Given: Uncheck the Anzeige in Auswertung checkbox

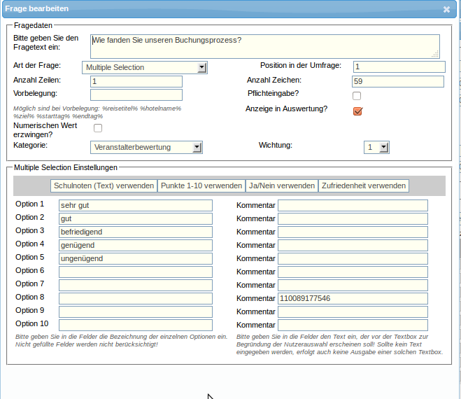Looking at the screenshot, I should pyautogui.click(x=357, y=111).
